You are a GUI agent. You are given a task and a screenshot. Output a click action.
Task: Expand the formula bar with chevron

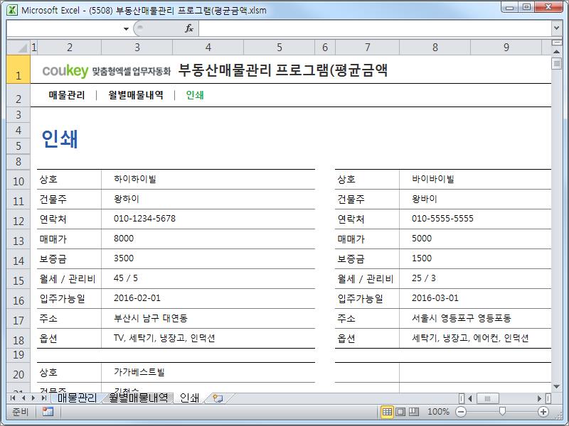[x=556, y=28]
